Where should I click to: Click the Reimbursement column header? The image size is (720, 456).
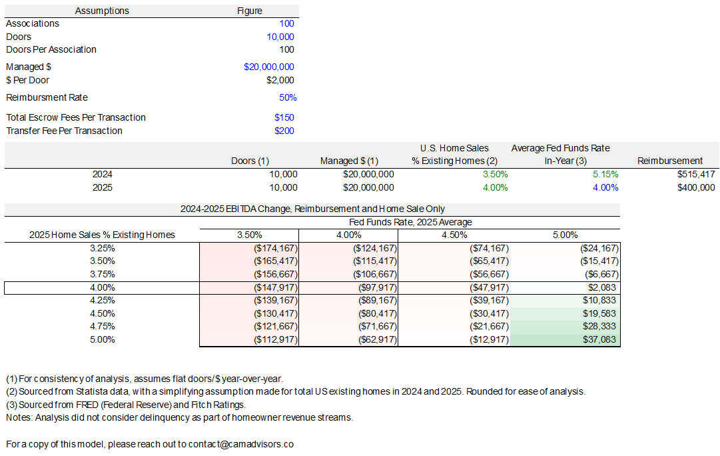(670, 161)
